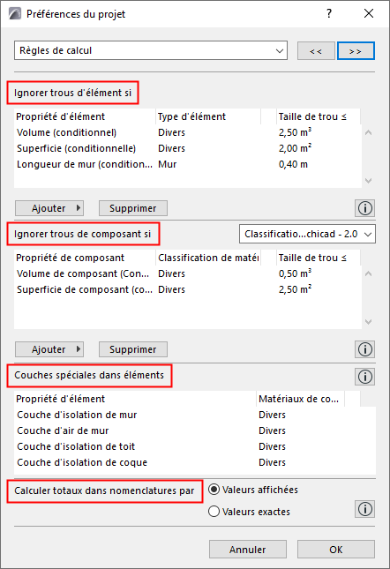390x569 pixels.
Task: Expand Ajouter menu under element holes
Action: point(49,208)
